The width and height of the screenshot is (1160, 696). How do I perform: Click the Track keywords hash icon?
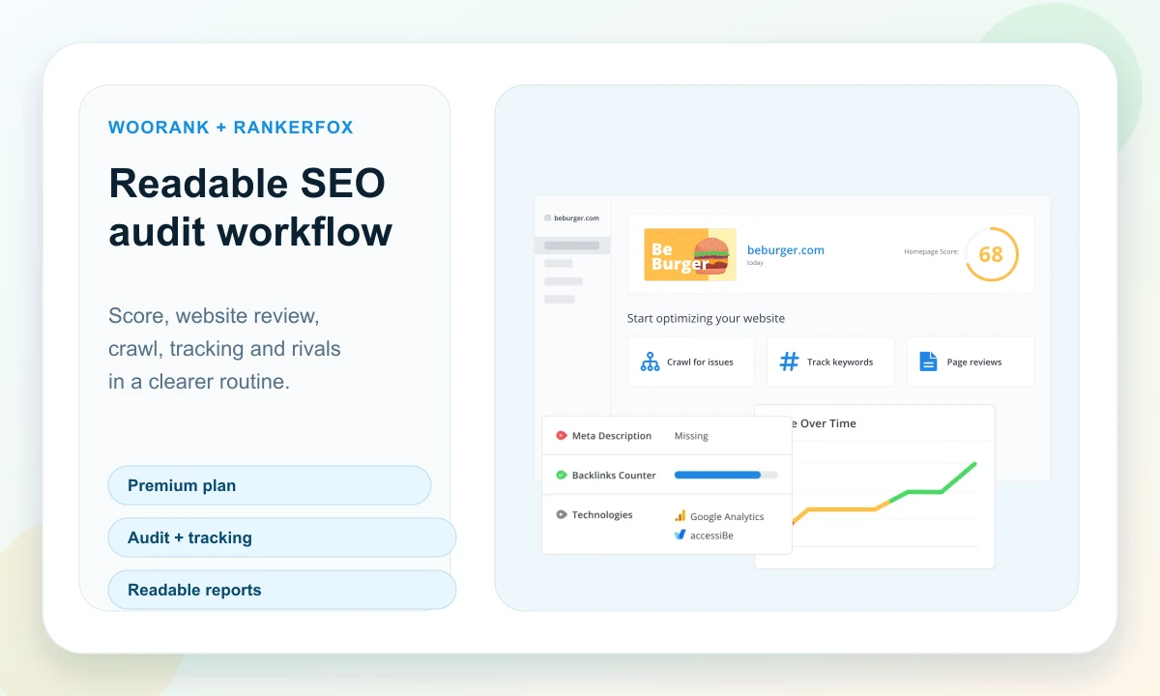[790, 362]
